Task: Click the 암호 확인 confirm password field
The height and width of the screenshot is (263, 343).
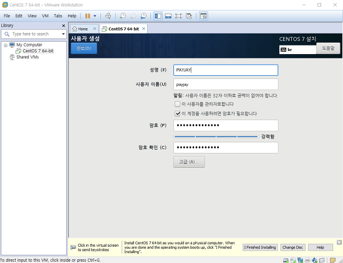Action: pyautogui.click(x=226, y=147)
